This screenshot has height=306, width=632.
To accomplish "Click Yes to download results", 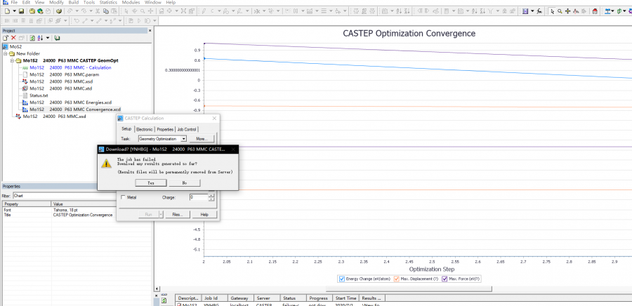I will click(151, 182).
